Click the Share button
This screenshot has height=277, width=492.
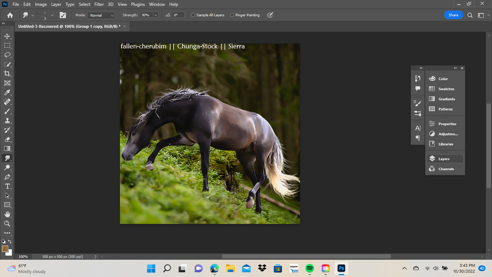coord(453,15)
